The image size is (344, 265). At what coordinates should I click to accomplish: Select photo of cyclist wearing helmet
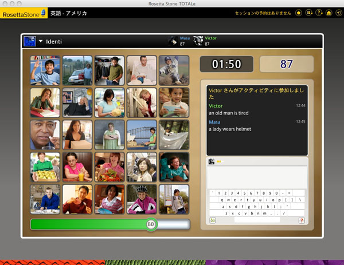[142, 199]
